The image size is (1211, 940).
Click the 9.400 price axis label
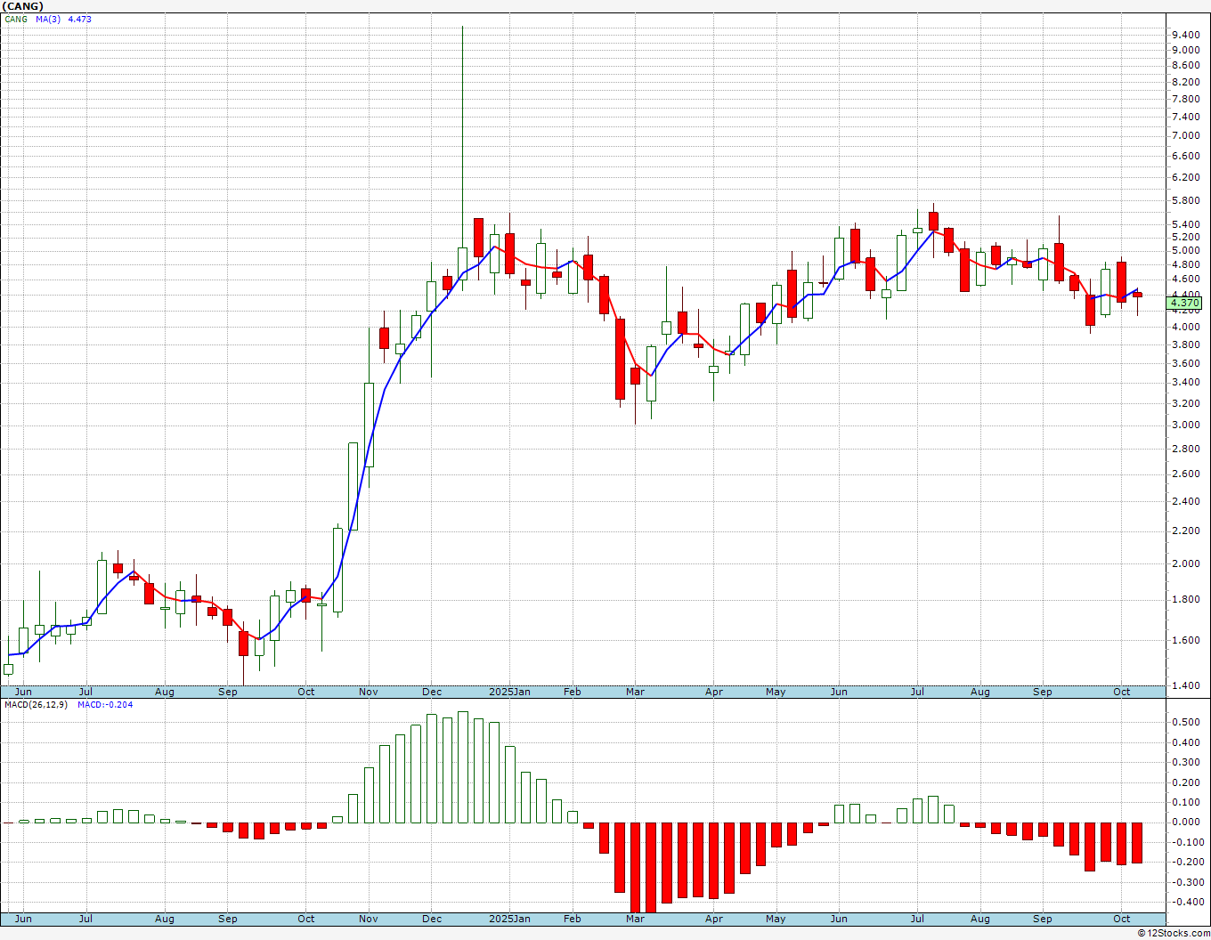point(1185,35)
